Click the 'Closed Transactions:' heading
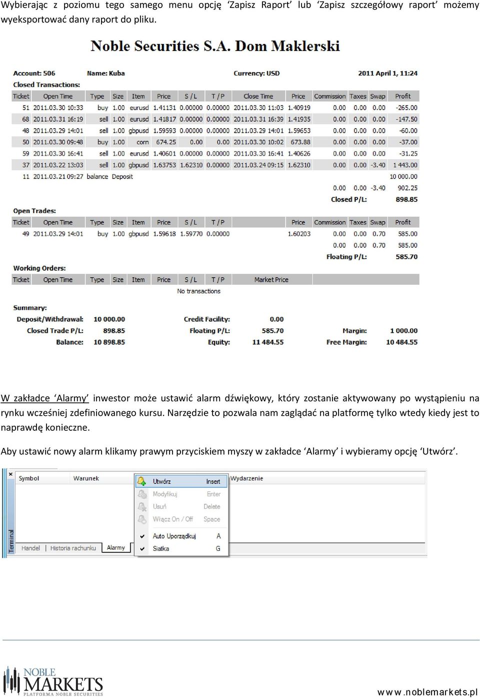480x698 pixels. tap(46, 85)
